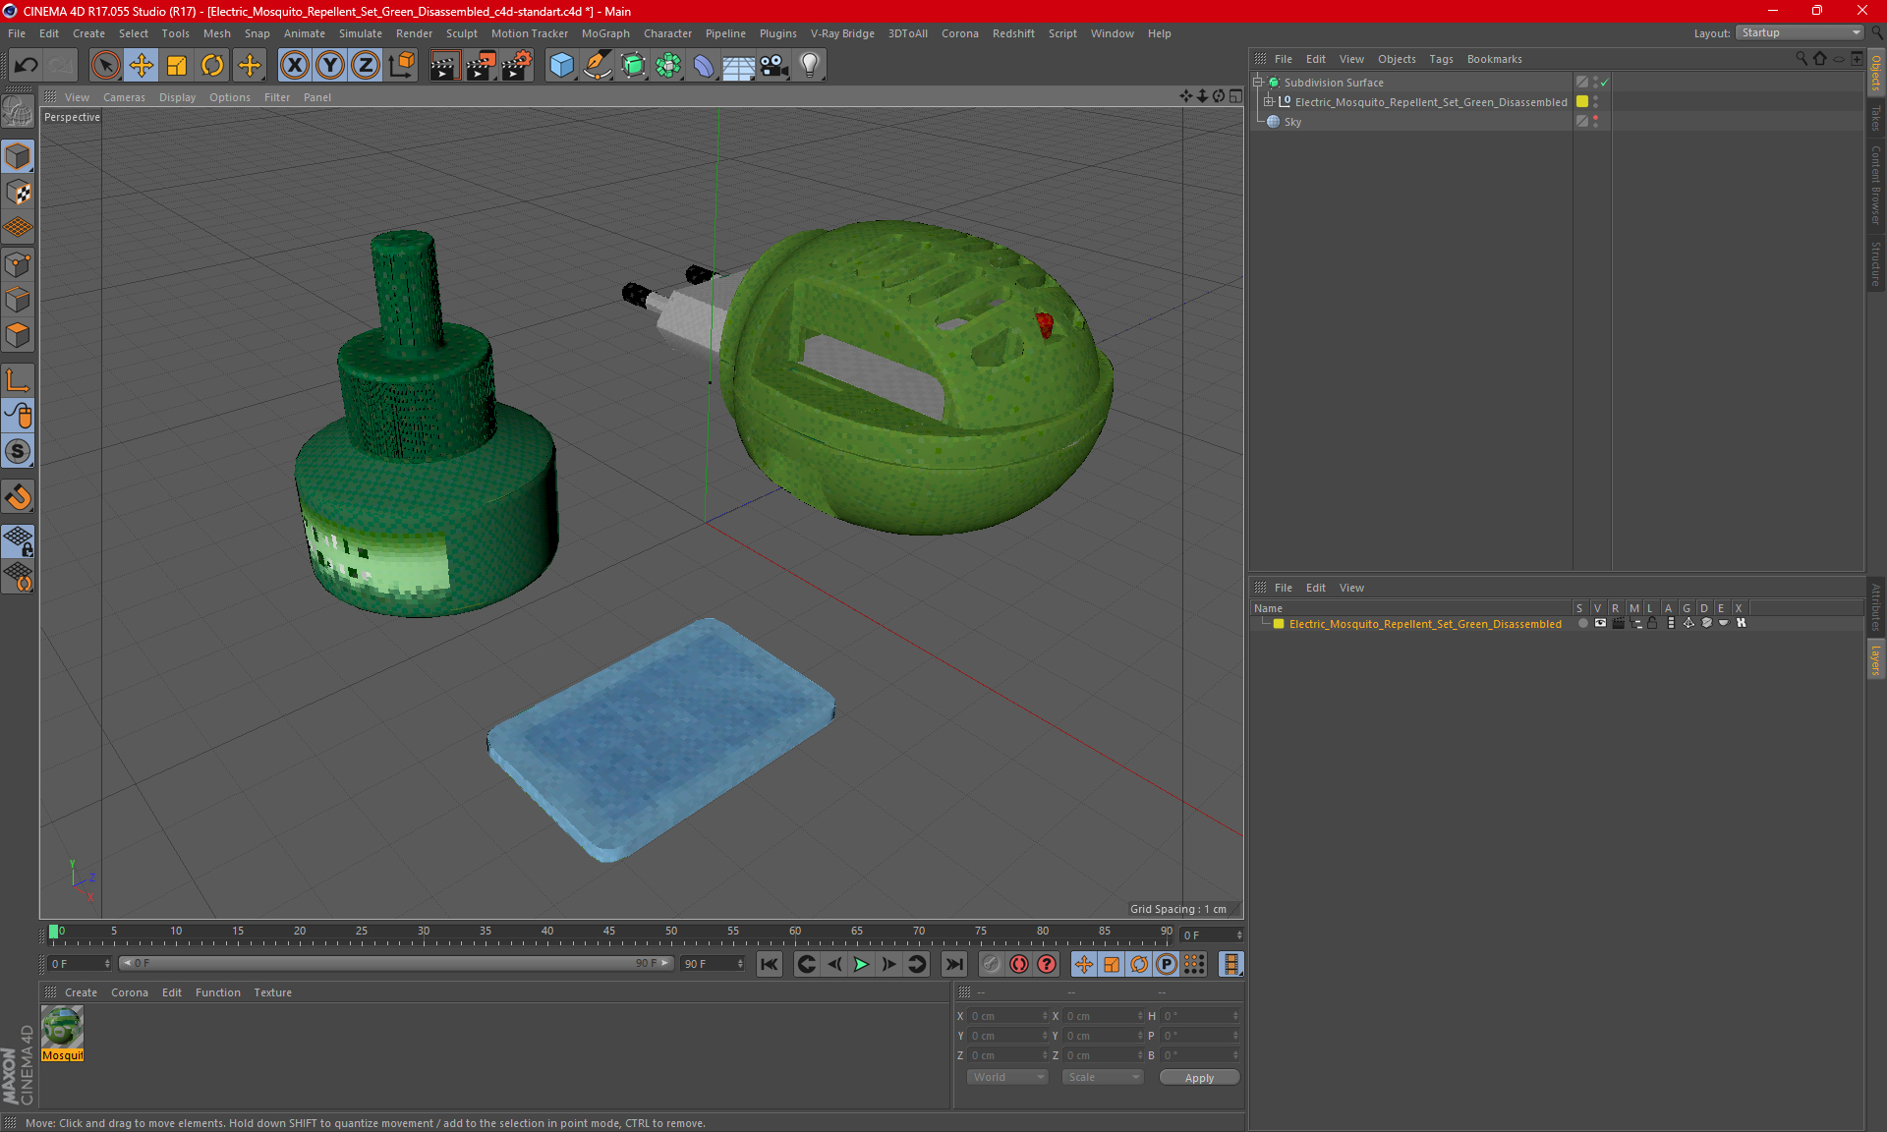The width and height of the screenshot is (1887, 1132).
Task: Open the Scale mode dropdown
Action: click(1103, 1077)
